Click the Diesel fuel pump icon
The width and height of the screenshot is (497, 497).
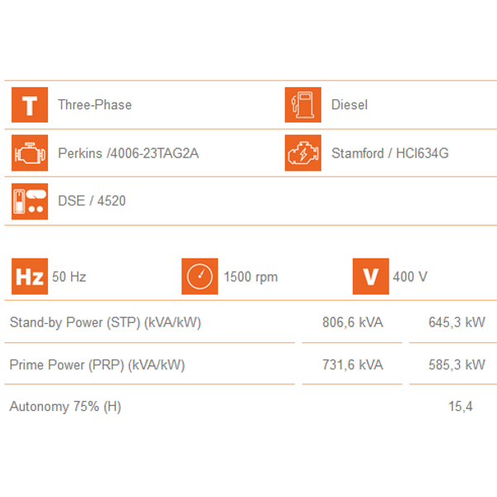[x=302, y=104]
